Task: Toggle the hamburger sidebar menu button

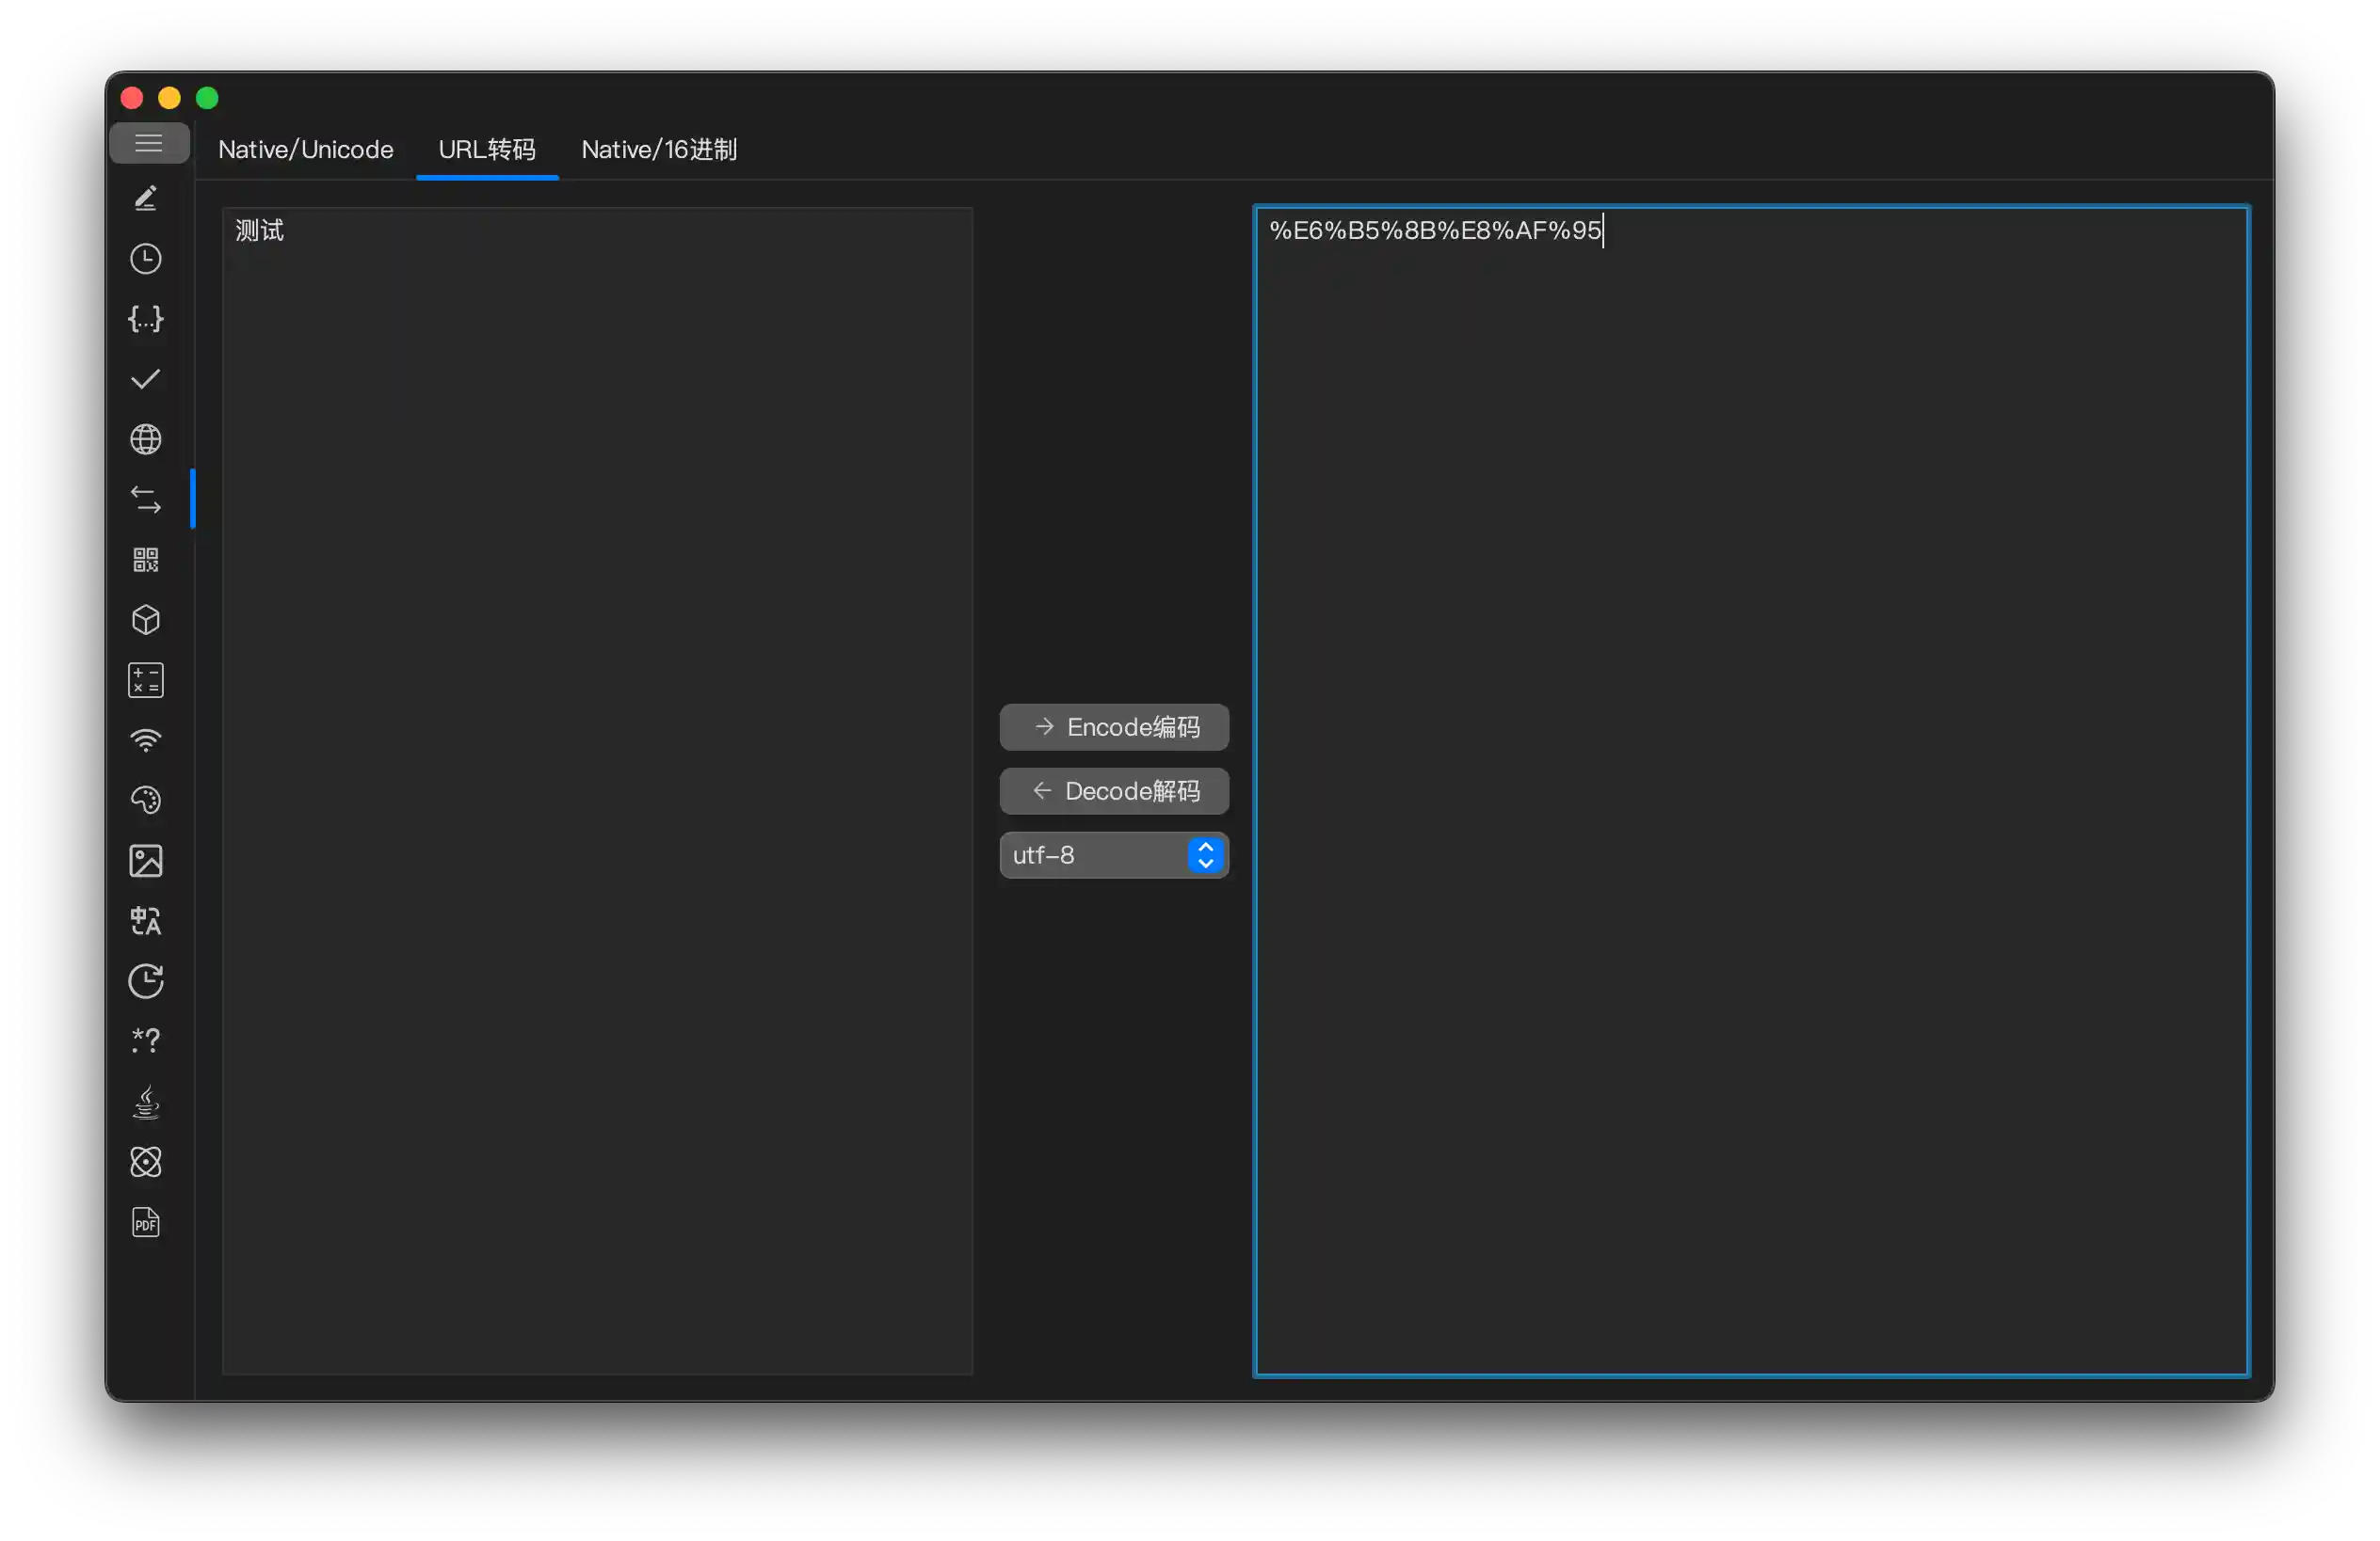Action: [x=148, y=143]
